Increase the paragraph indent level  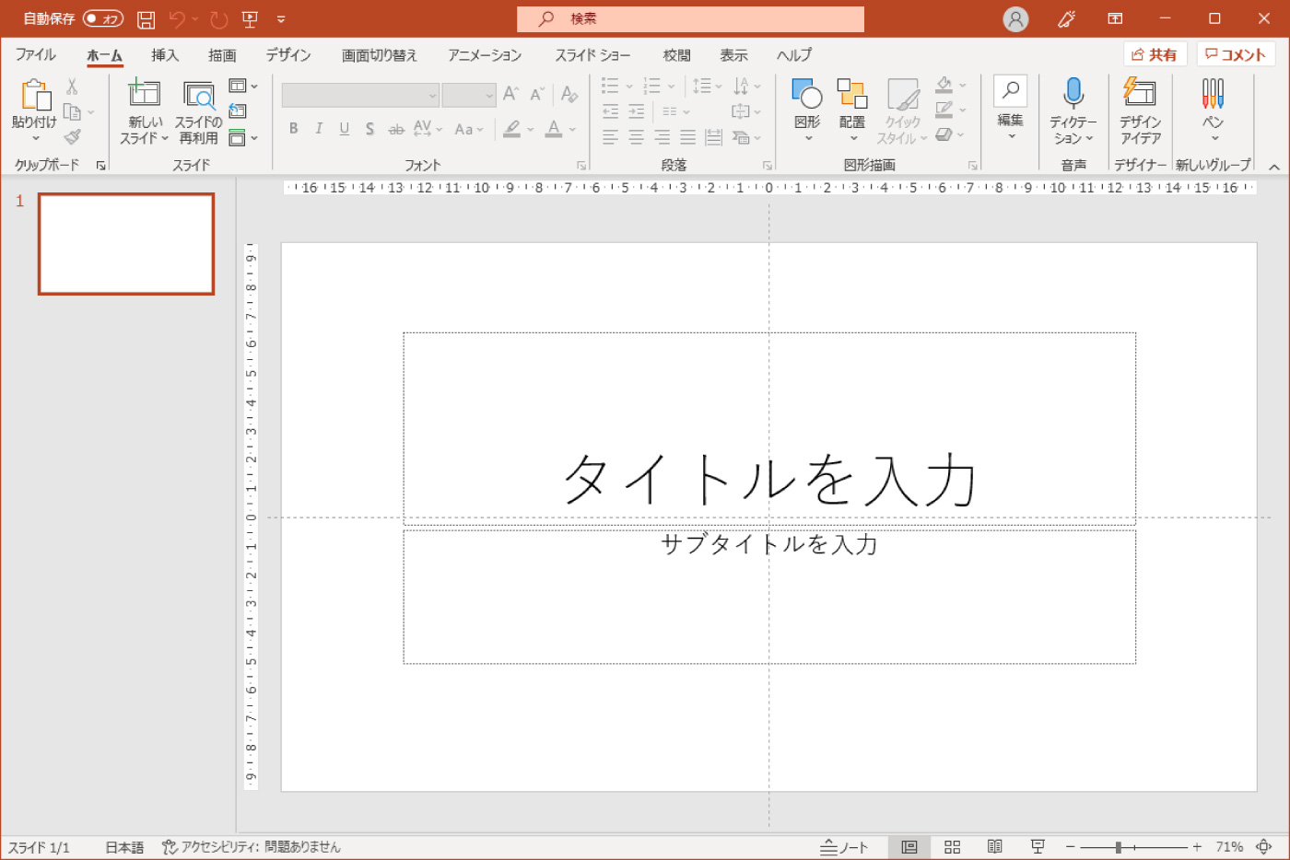tap(636, 111)
